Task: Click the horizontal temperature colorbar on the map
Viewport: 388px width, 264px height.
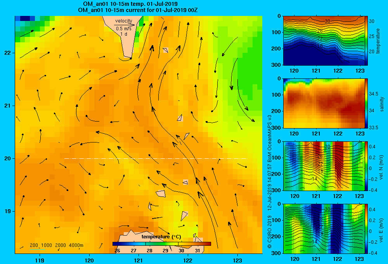Action: tap(161, 244)
